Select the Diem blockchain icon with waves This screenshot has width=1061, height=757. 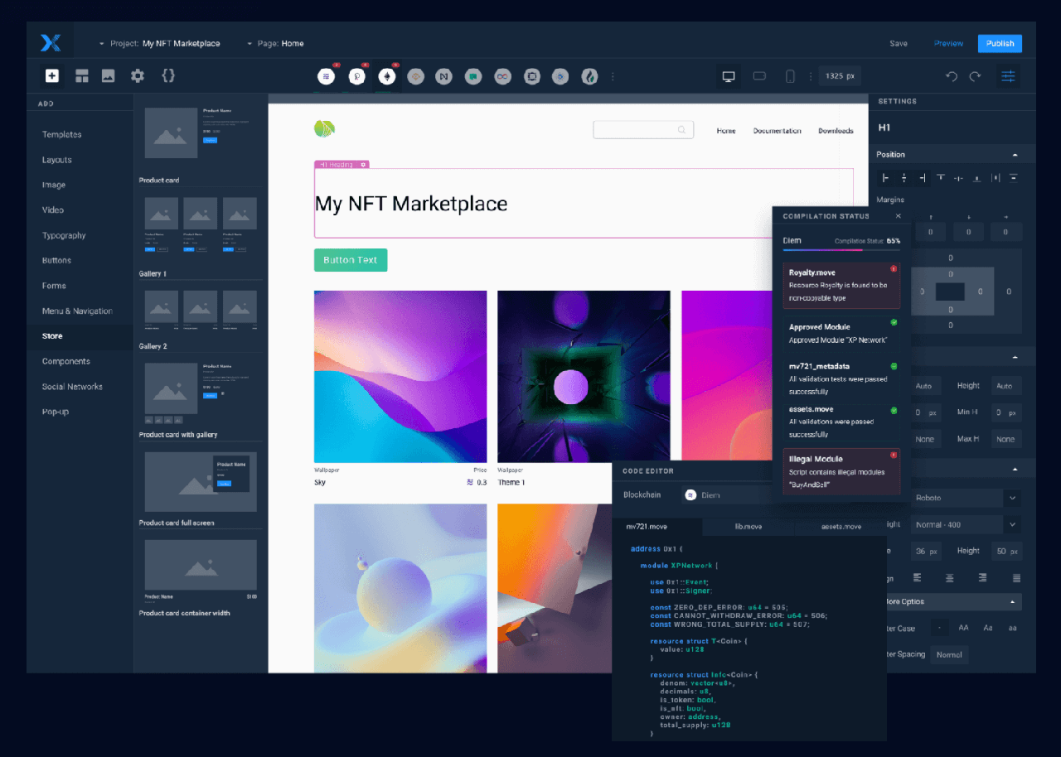coord(327,76)
